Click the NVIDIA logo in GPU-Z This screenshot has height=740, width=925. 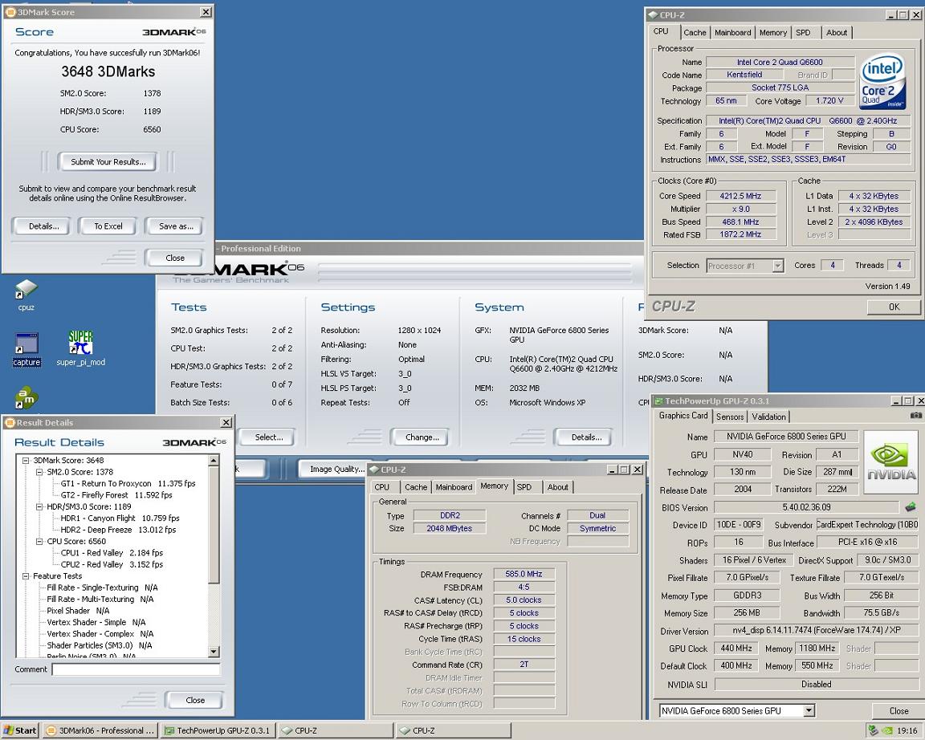[x=890, y=461]
